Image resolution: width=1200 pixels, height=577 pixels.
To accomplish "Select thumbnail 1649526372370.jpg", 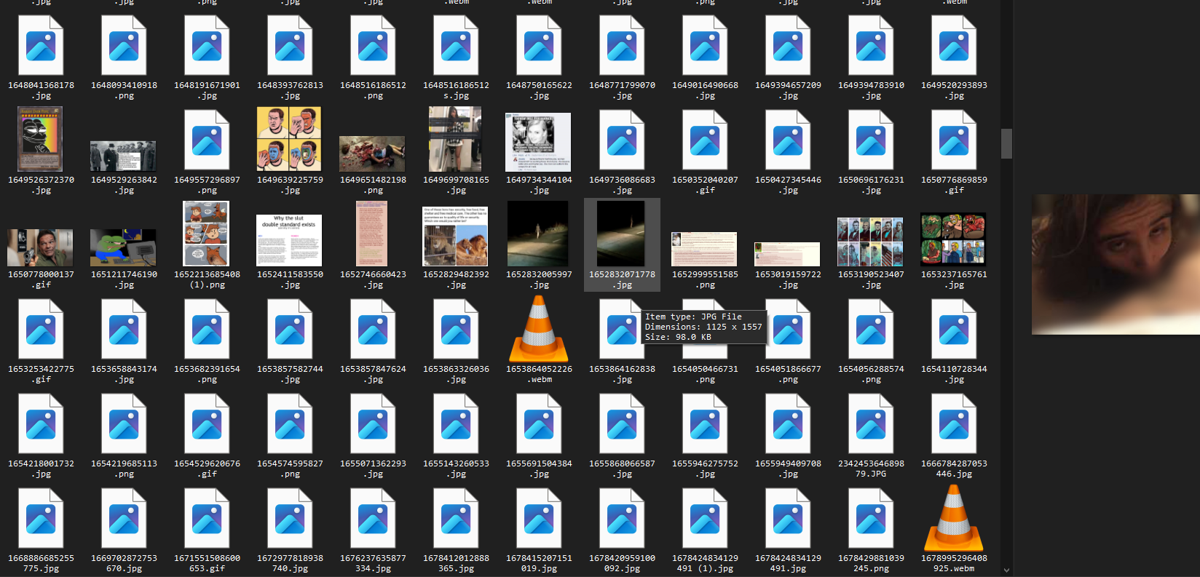I will click(41, 140).
